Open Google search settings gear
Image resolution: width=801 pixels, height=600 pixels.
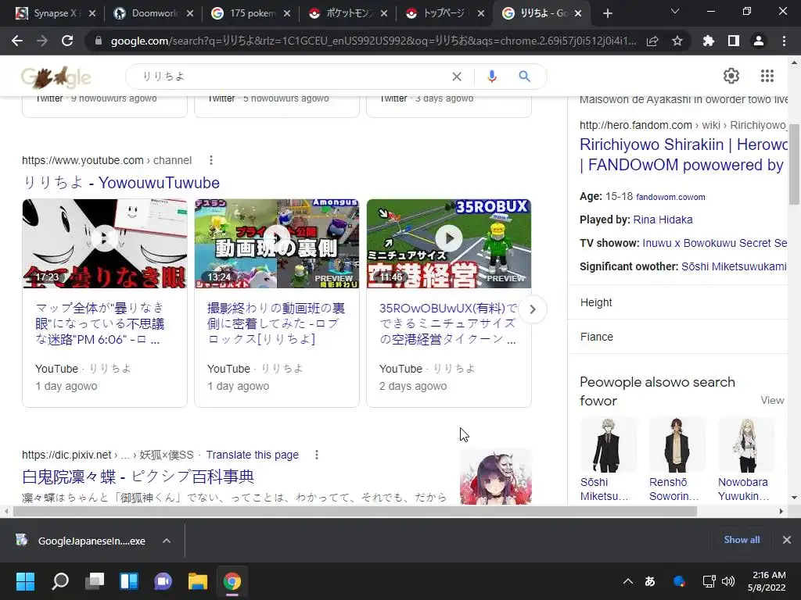tap(731, 76)
